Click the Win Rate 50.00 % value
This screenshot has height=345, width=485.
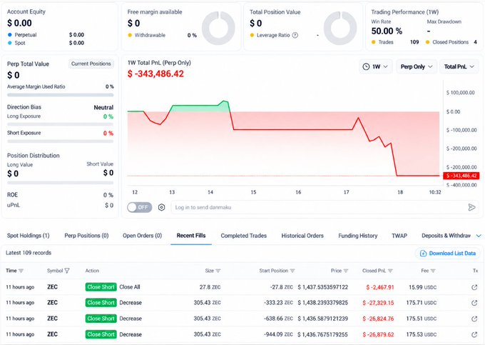click(387, 31)
